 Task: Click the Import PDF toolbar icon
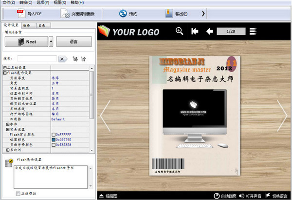point(21,14)
